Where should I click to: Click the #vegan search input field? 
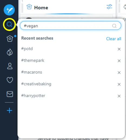71,26
